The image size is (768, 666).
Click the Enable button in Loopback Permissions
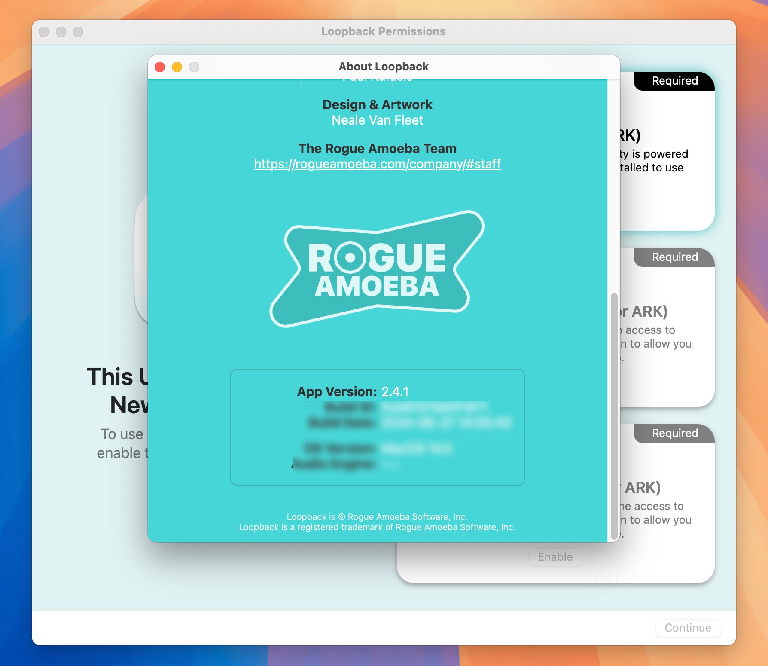coord(555,557)
